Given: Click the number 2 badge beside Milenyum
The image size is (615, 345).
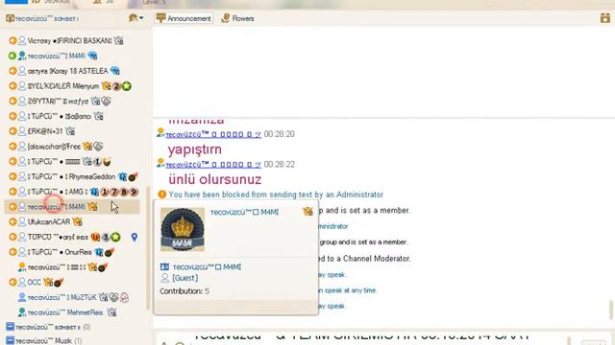Looking at the screenshot, I should pos(116,86).
